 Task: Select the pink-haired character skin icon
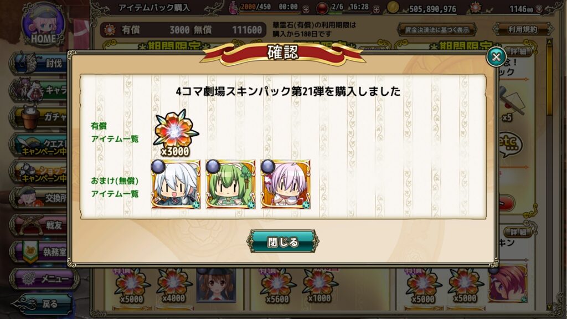click(x=286, y=184)
